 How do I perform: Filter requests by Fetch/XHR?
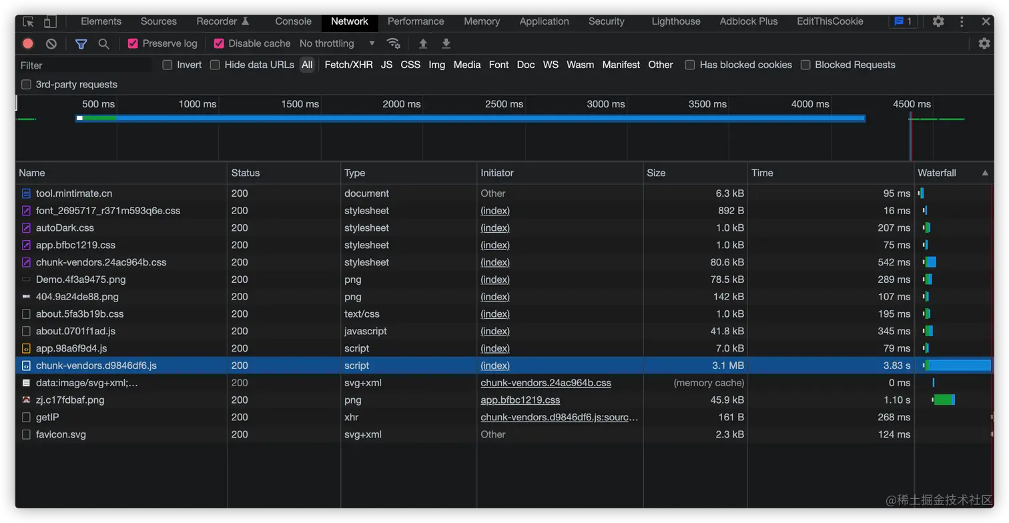tap(349, 65)
